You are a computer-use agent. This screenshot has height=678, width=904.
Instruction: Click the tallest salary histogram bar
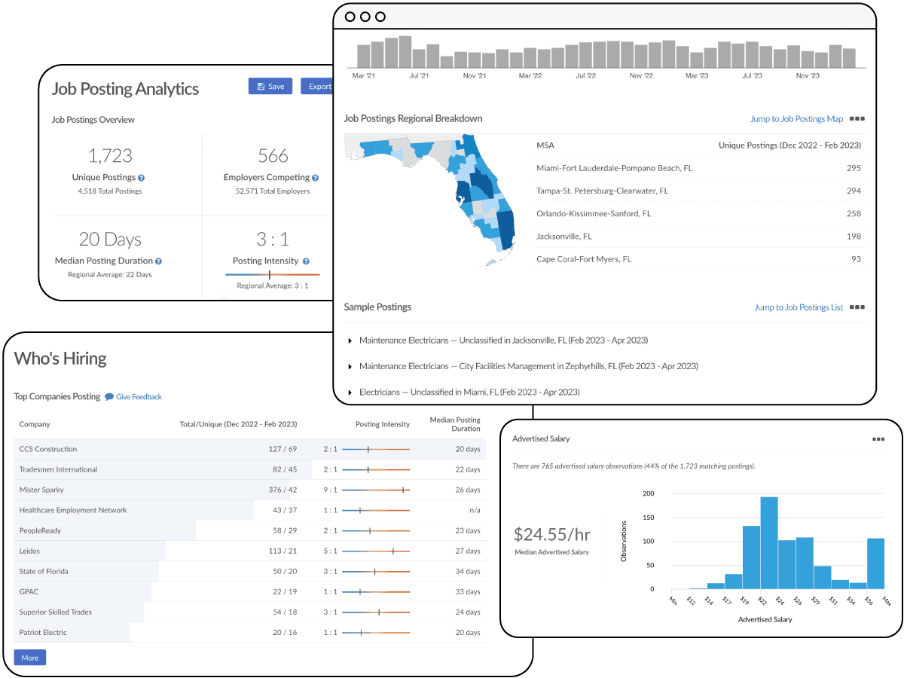tap(769, 542)
